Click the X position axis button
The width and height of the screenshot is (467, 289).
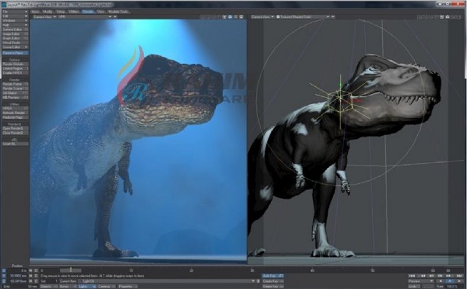coord(4,271)
